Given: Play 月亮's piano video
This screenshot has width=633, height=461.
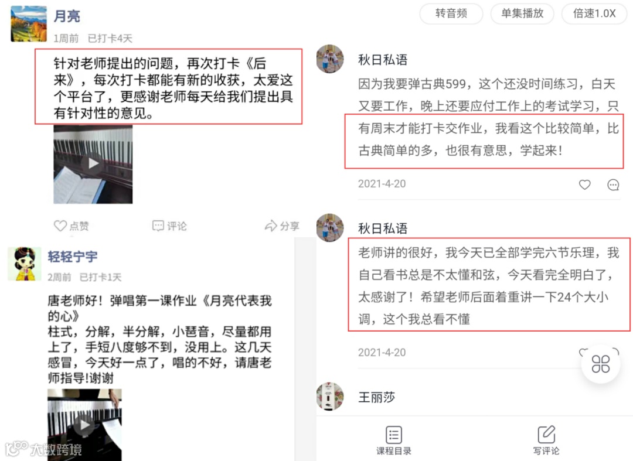Looking at the screenshot, I should click(x=93, y=164).
